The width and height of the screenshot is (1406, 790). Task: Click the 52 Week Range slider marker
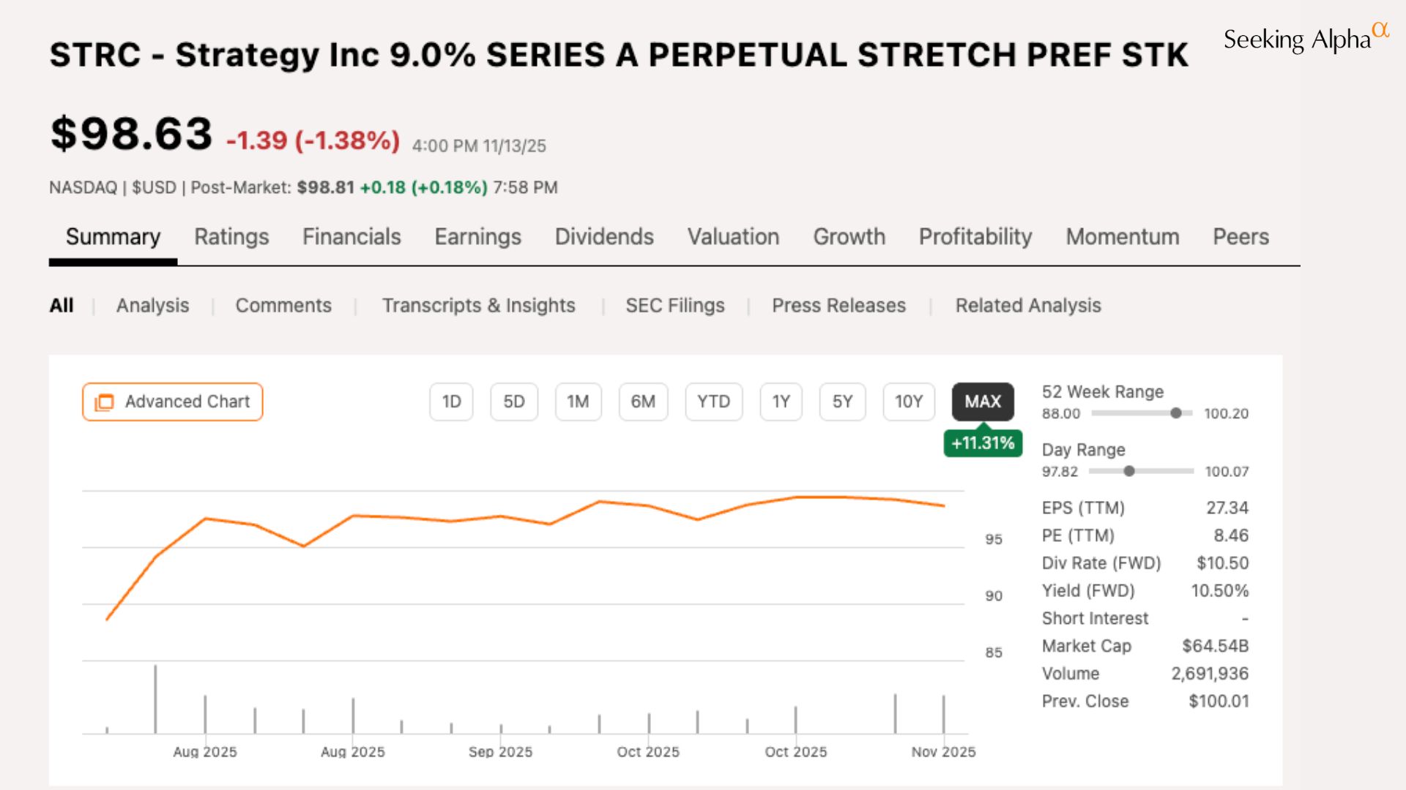1175,413
